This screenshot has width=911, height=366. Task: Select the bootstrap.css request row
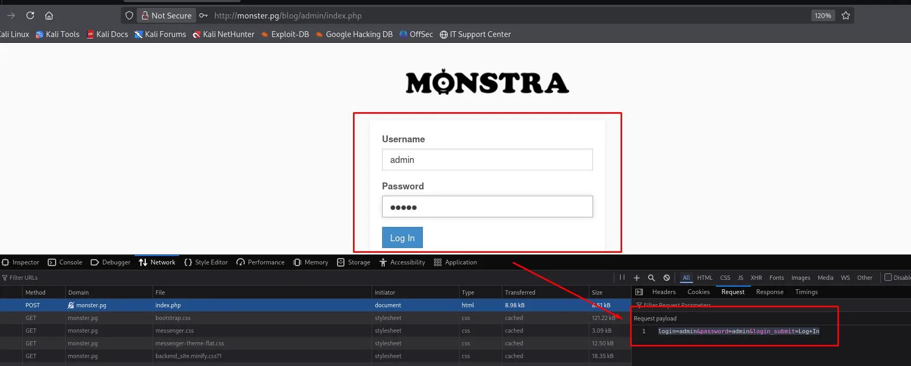(315, 318)
